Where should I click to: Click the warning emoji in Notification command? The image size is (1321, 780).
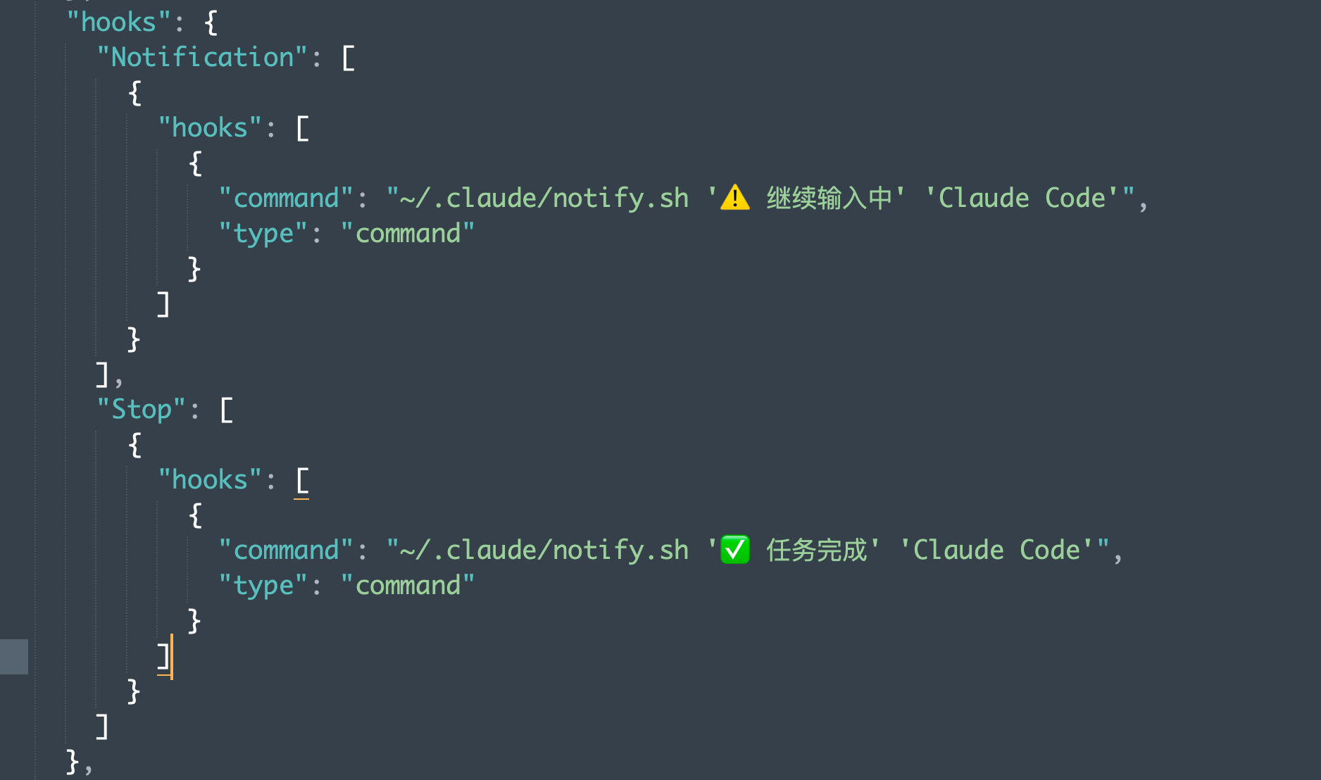[x=735, y=198]
